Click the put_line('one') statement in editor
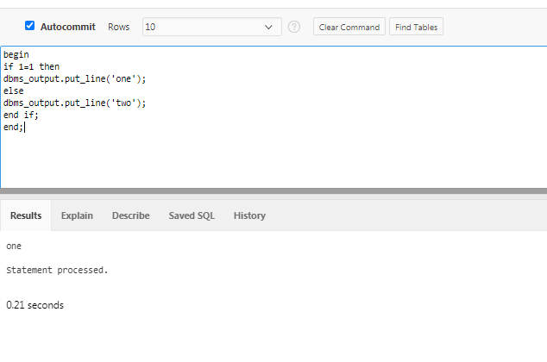Screen dimensions: 547x362 point(74,78)
